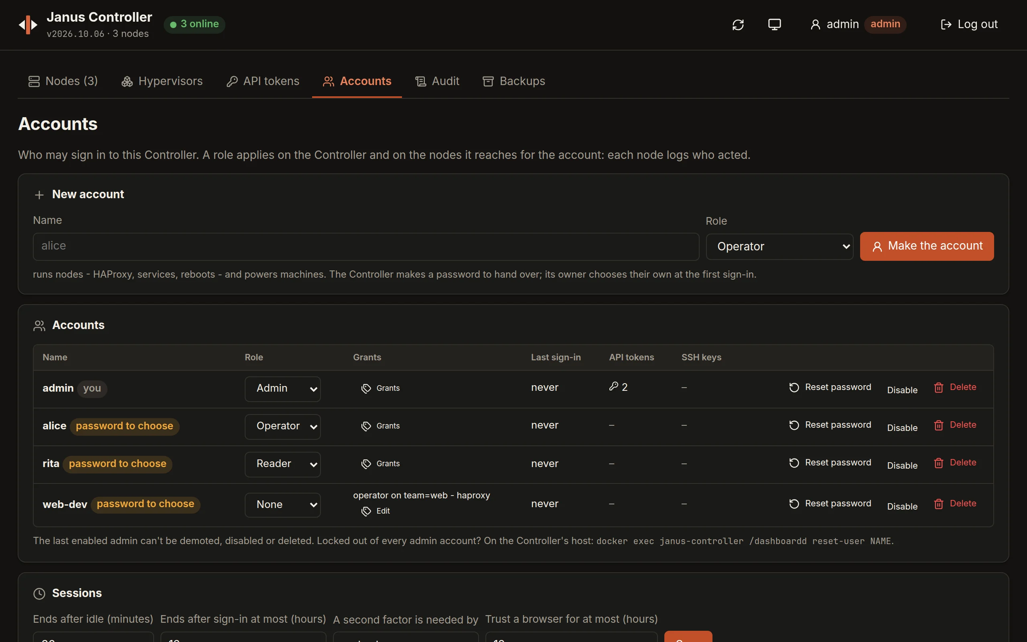Reset password for rita
The image size is (1027, 642).
[830, 463]
